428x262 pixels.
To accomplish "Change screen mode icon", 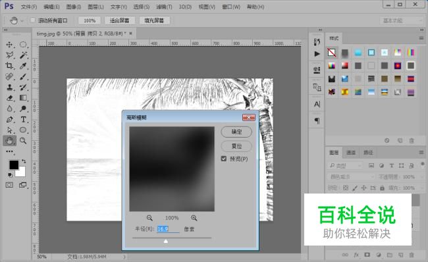I will [23, 185].
